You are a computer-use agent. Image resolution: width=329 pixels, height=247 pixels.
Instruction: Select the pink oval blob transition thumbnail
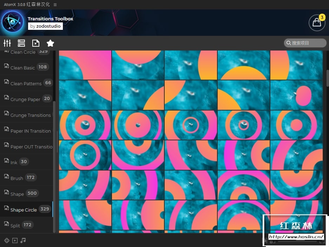296,95
